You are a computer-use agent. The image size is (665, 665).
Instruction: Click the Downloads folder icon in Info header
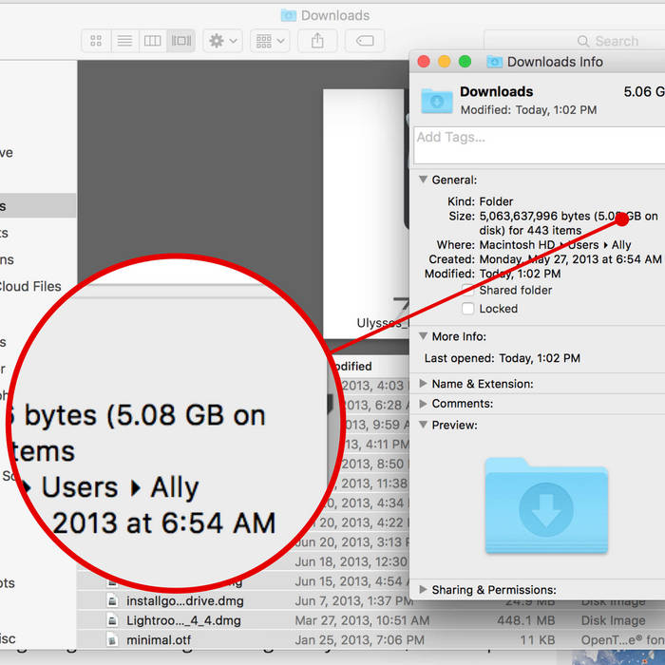(x=437, y=101)
